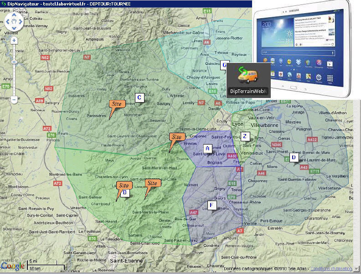
Task: Pan the map down with the south arrow
Action: pyautogui.click(x=14, y=28)
